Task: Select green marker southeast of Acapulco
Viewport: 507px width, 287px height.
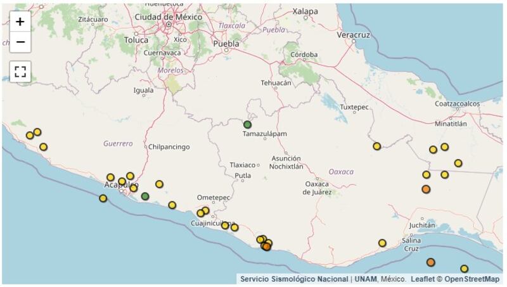Action: (x=145, y=196)
